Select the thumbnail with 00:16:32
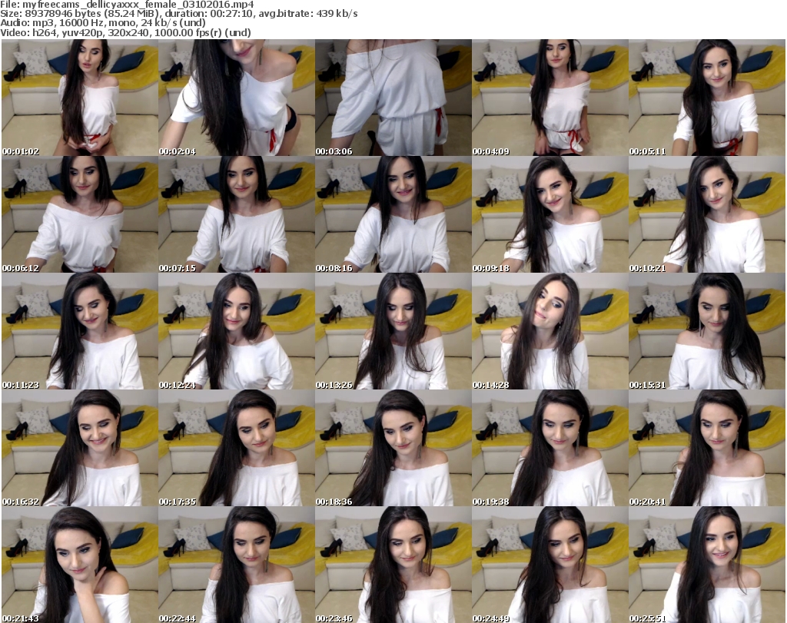 tap(80, 448)
